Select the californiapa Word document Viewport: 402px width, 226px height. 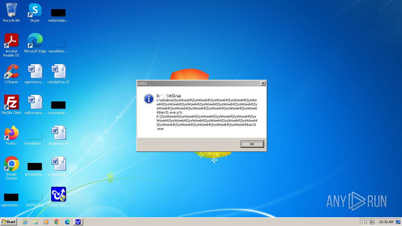[x=35, y=105]
